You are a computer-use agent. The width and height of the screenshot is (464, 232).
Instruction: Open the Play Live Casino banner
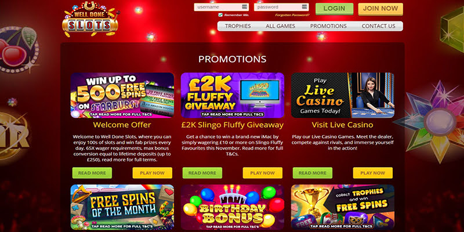coord(342,95)
